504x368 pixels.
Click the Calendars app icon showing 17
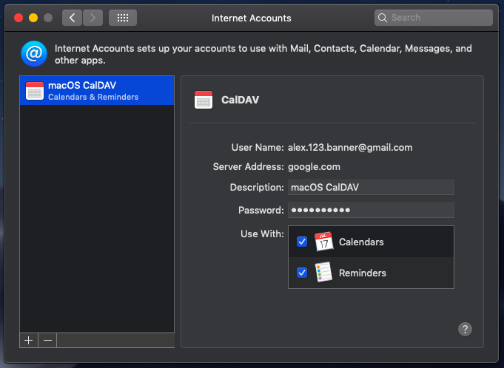tap(323, 242)
